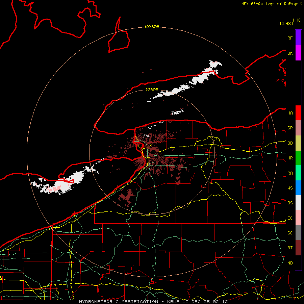Click the BI brown legend swatch

tap(298, 248)
